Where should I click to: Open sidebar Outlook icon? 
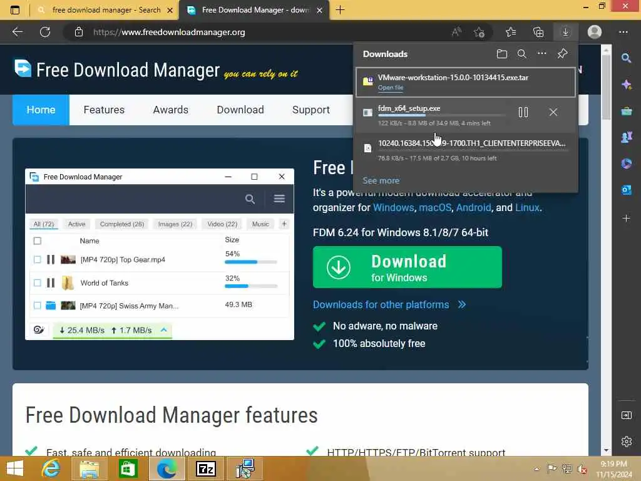pos(626,190)
